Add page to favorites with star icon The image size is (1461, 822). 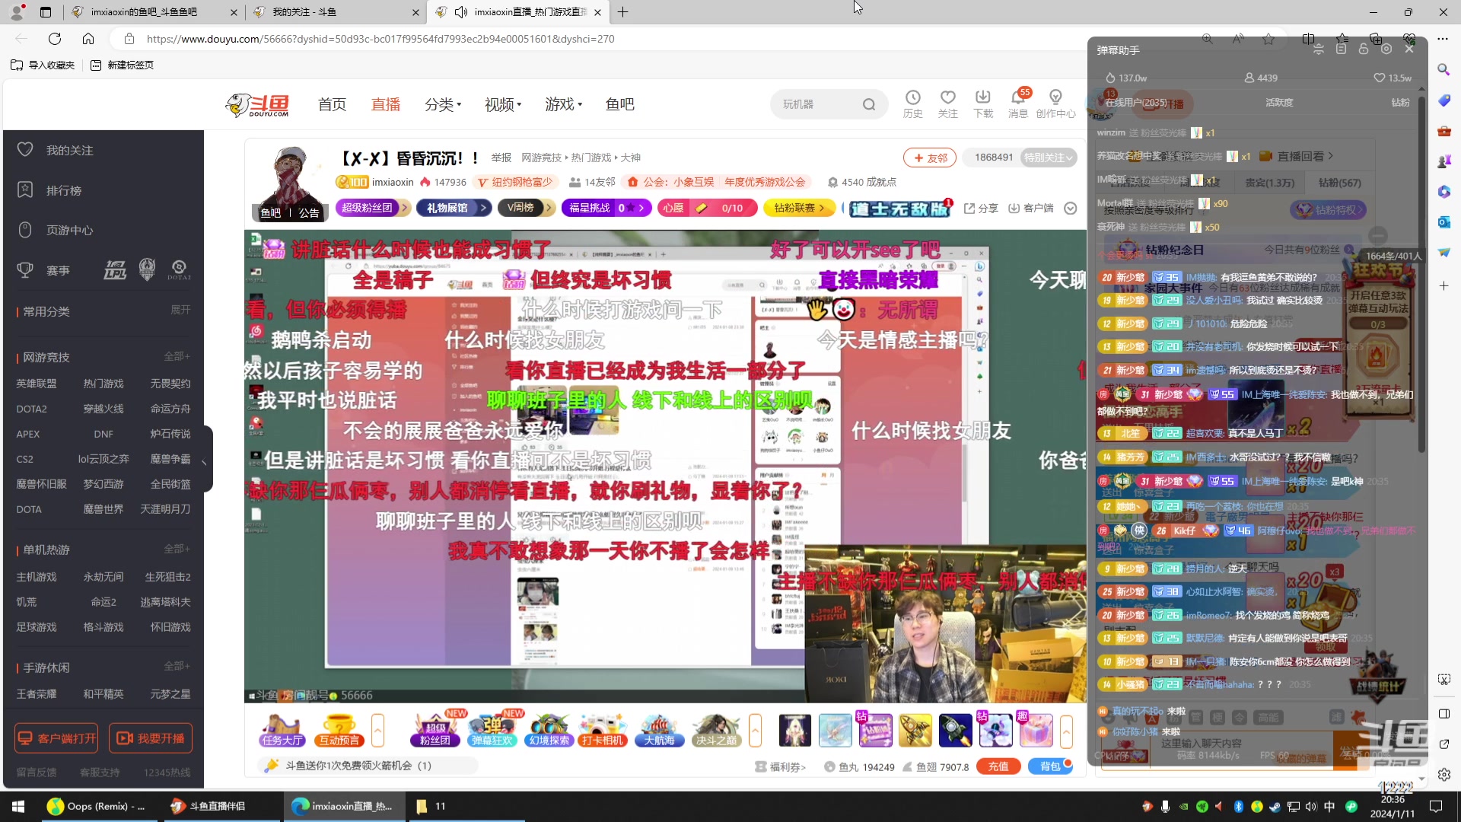click(x=1268, y=39)
